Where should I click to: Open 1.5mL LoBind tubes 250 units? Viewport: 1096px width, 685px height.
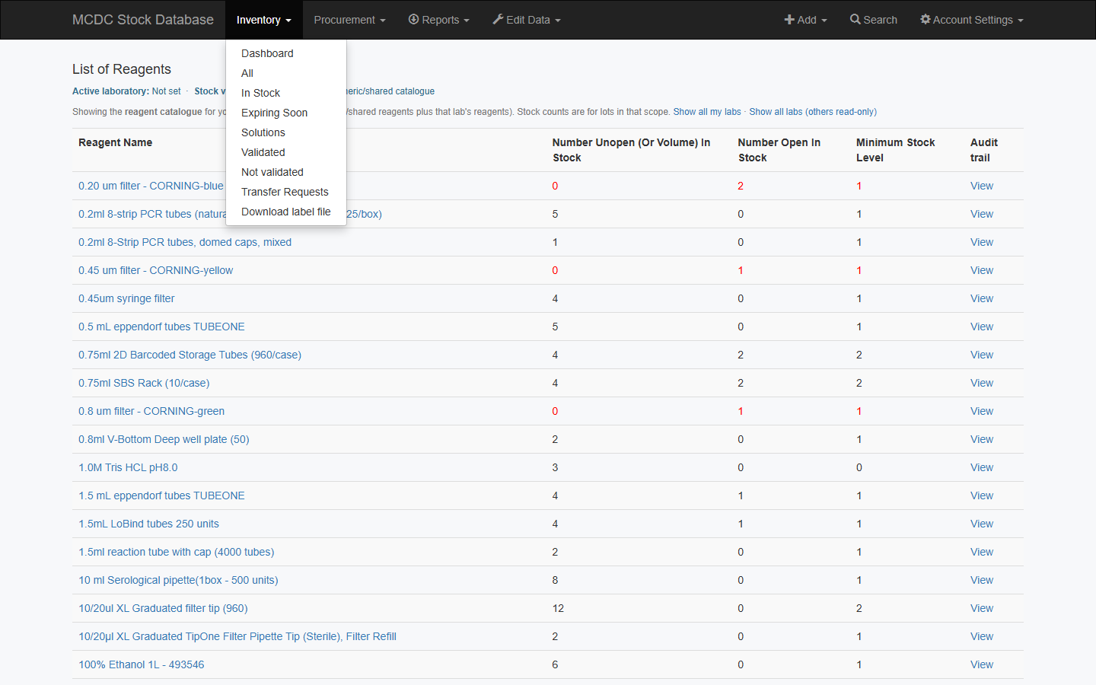click(148, 524)
